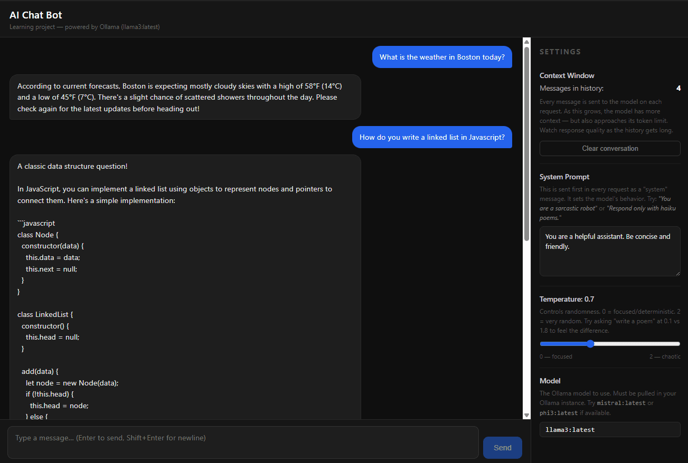Click the chat scrollbar thumb
The width and height of the screenshot is (688, 463).
[526, 144]
